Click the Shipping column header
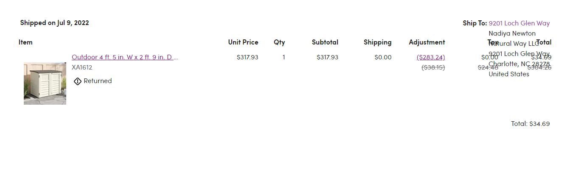Image resolution: width=570 pixels, height=195 pixels. [x=378, y=42]
